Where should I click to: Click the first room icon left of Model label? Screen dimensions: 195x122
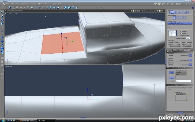point(155,4)
